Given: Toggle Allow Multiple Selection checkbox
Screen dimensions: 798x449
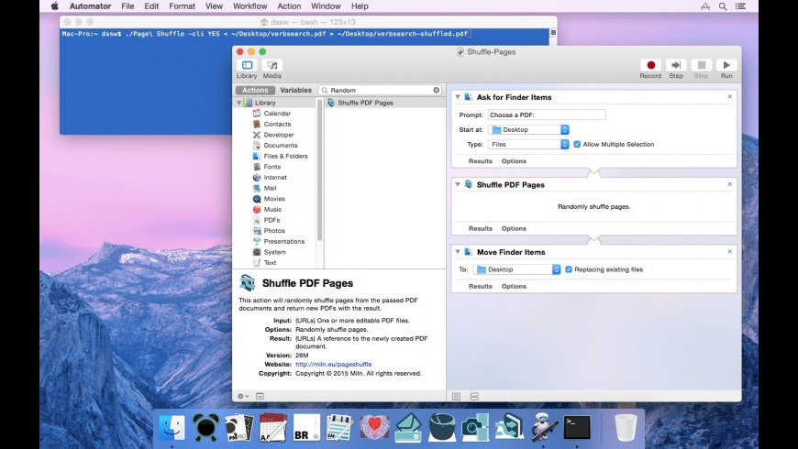Looking at the screenshot, I should coord(577,145).
